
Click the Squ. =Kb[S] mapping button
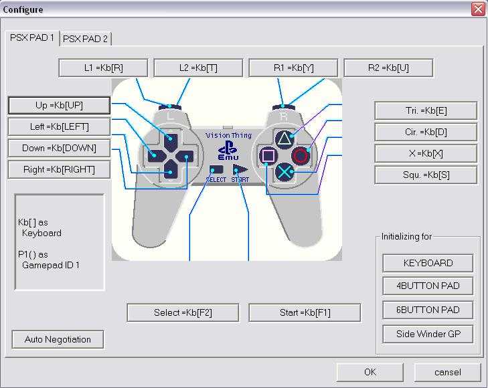pyautogui.click(x=426, y=175)
